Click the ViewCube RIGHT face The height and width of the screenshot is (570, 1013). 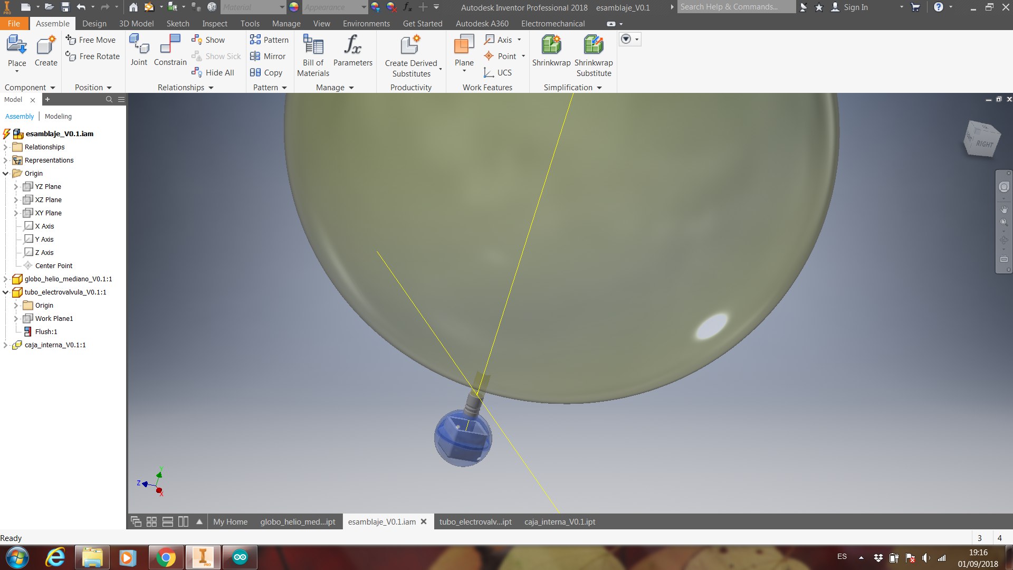[x=983, y=144]
